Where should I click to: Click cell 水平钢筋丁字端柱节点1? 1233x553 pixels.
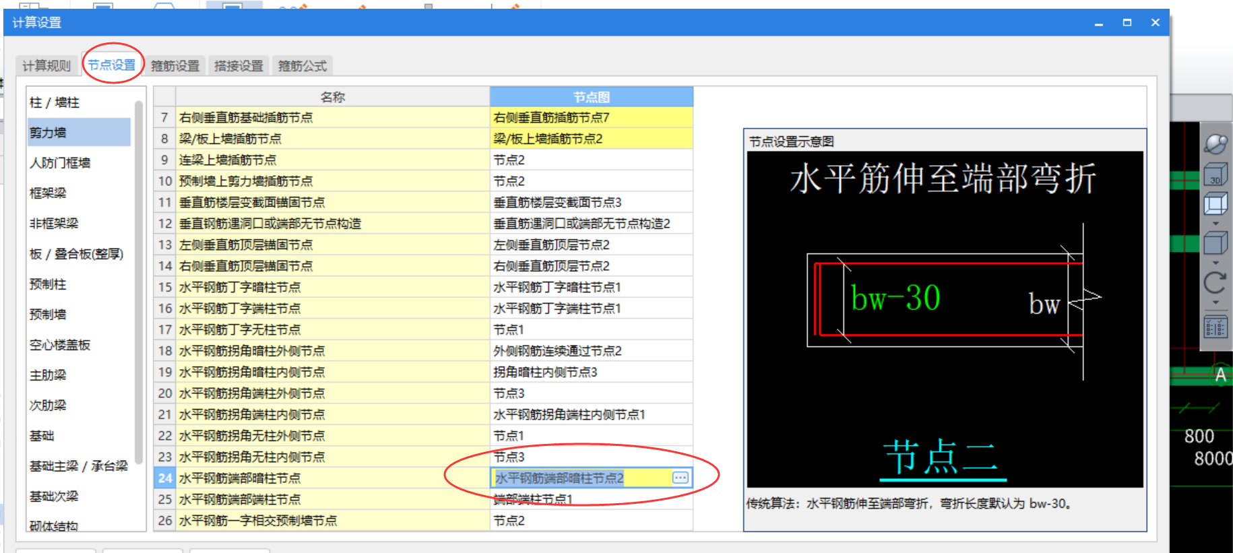click(592, 308)
